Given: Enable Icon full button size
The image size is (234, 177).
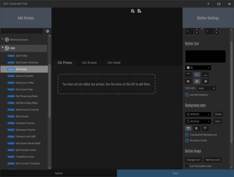Looking at the screenshot, I should [187, 166].
